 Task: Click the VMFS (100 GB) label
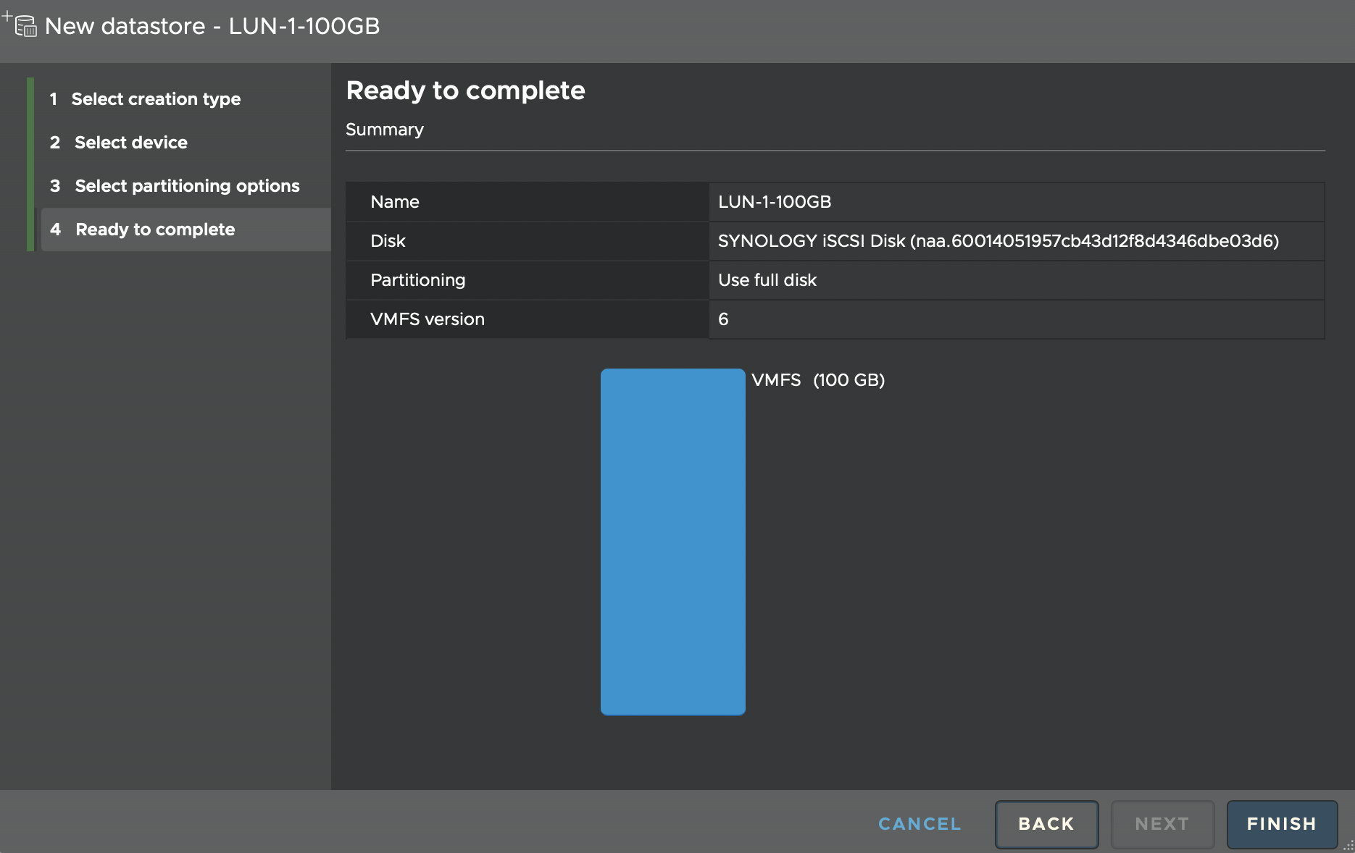coord(817,379)
